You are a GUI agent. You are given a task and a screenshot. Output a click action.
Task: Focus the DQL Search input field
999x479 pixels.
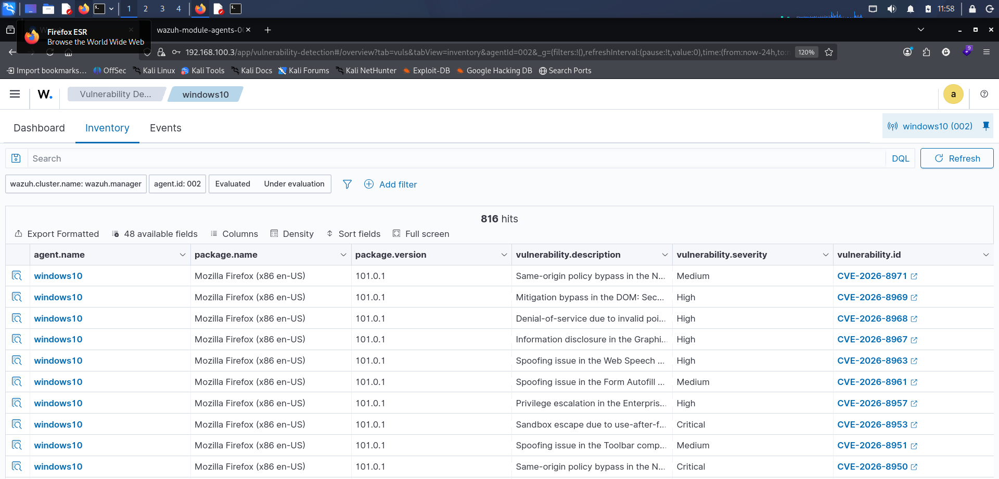[456, 158]
